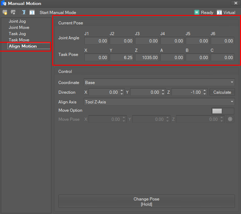241x214 pixels.
Task: Click the first toolbar icon with yellow badge
Action: 5,13
